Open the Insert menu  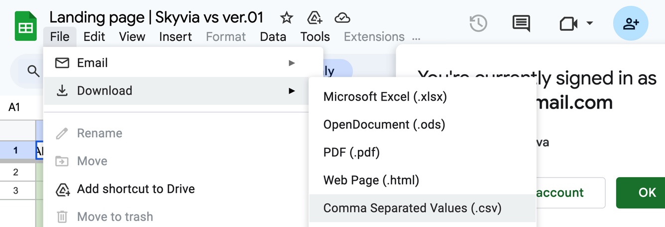tap(175, 37)
